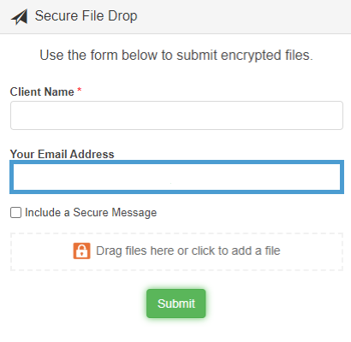Click the "Include a Secure Message" label text
This screenshot has width=351, height=342.
[91, 213]
